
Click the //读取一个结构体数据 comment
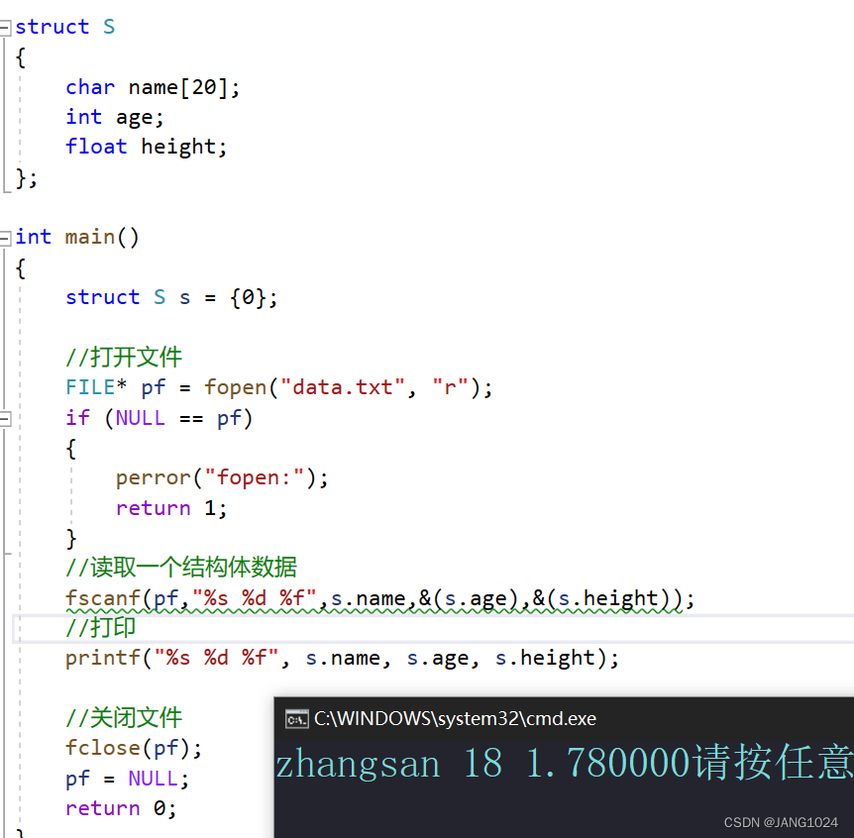pyautogui.click(x=181, y=567)
